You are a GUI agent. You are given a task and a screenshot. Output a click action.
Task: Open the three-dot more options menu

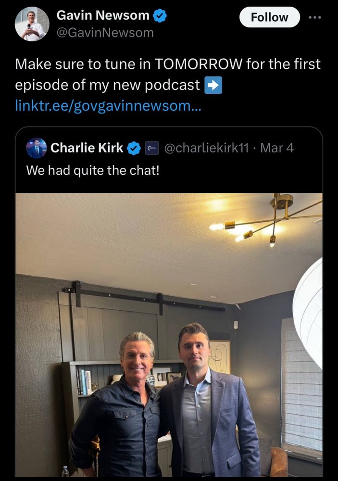(315, 17)
